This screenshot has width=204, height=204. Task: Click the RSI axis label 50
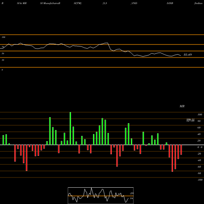tap(3, 53)
